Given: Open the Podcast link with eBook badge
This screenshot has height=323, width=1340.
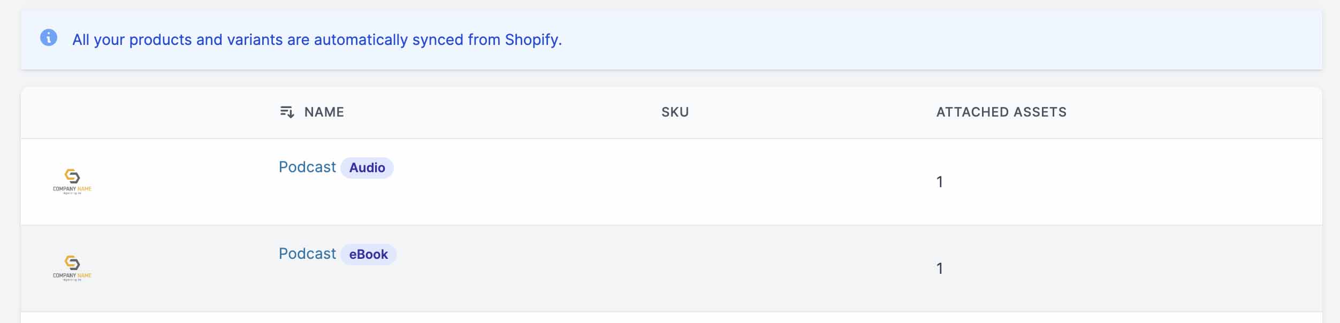Looking at the screenshot, I should pyautogui.click(x=307, y=254).
